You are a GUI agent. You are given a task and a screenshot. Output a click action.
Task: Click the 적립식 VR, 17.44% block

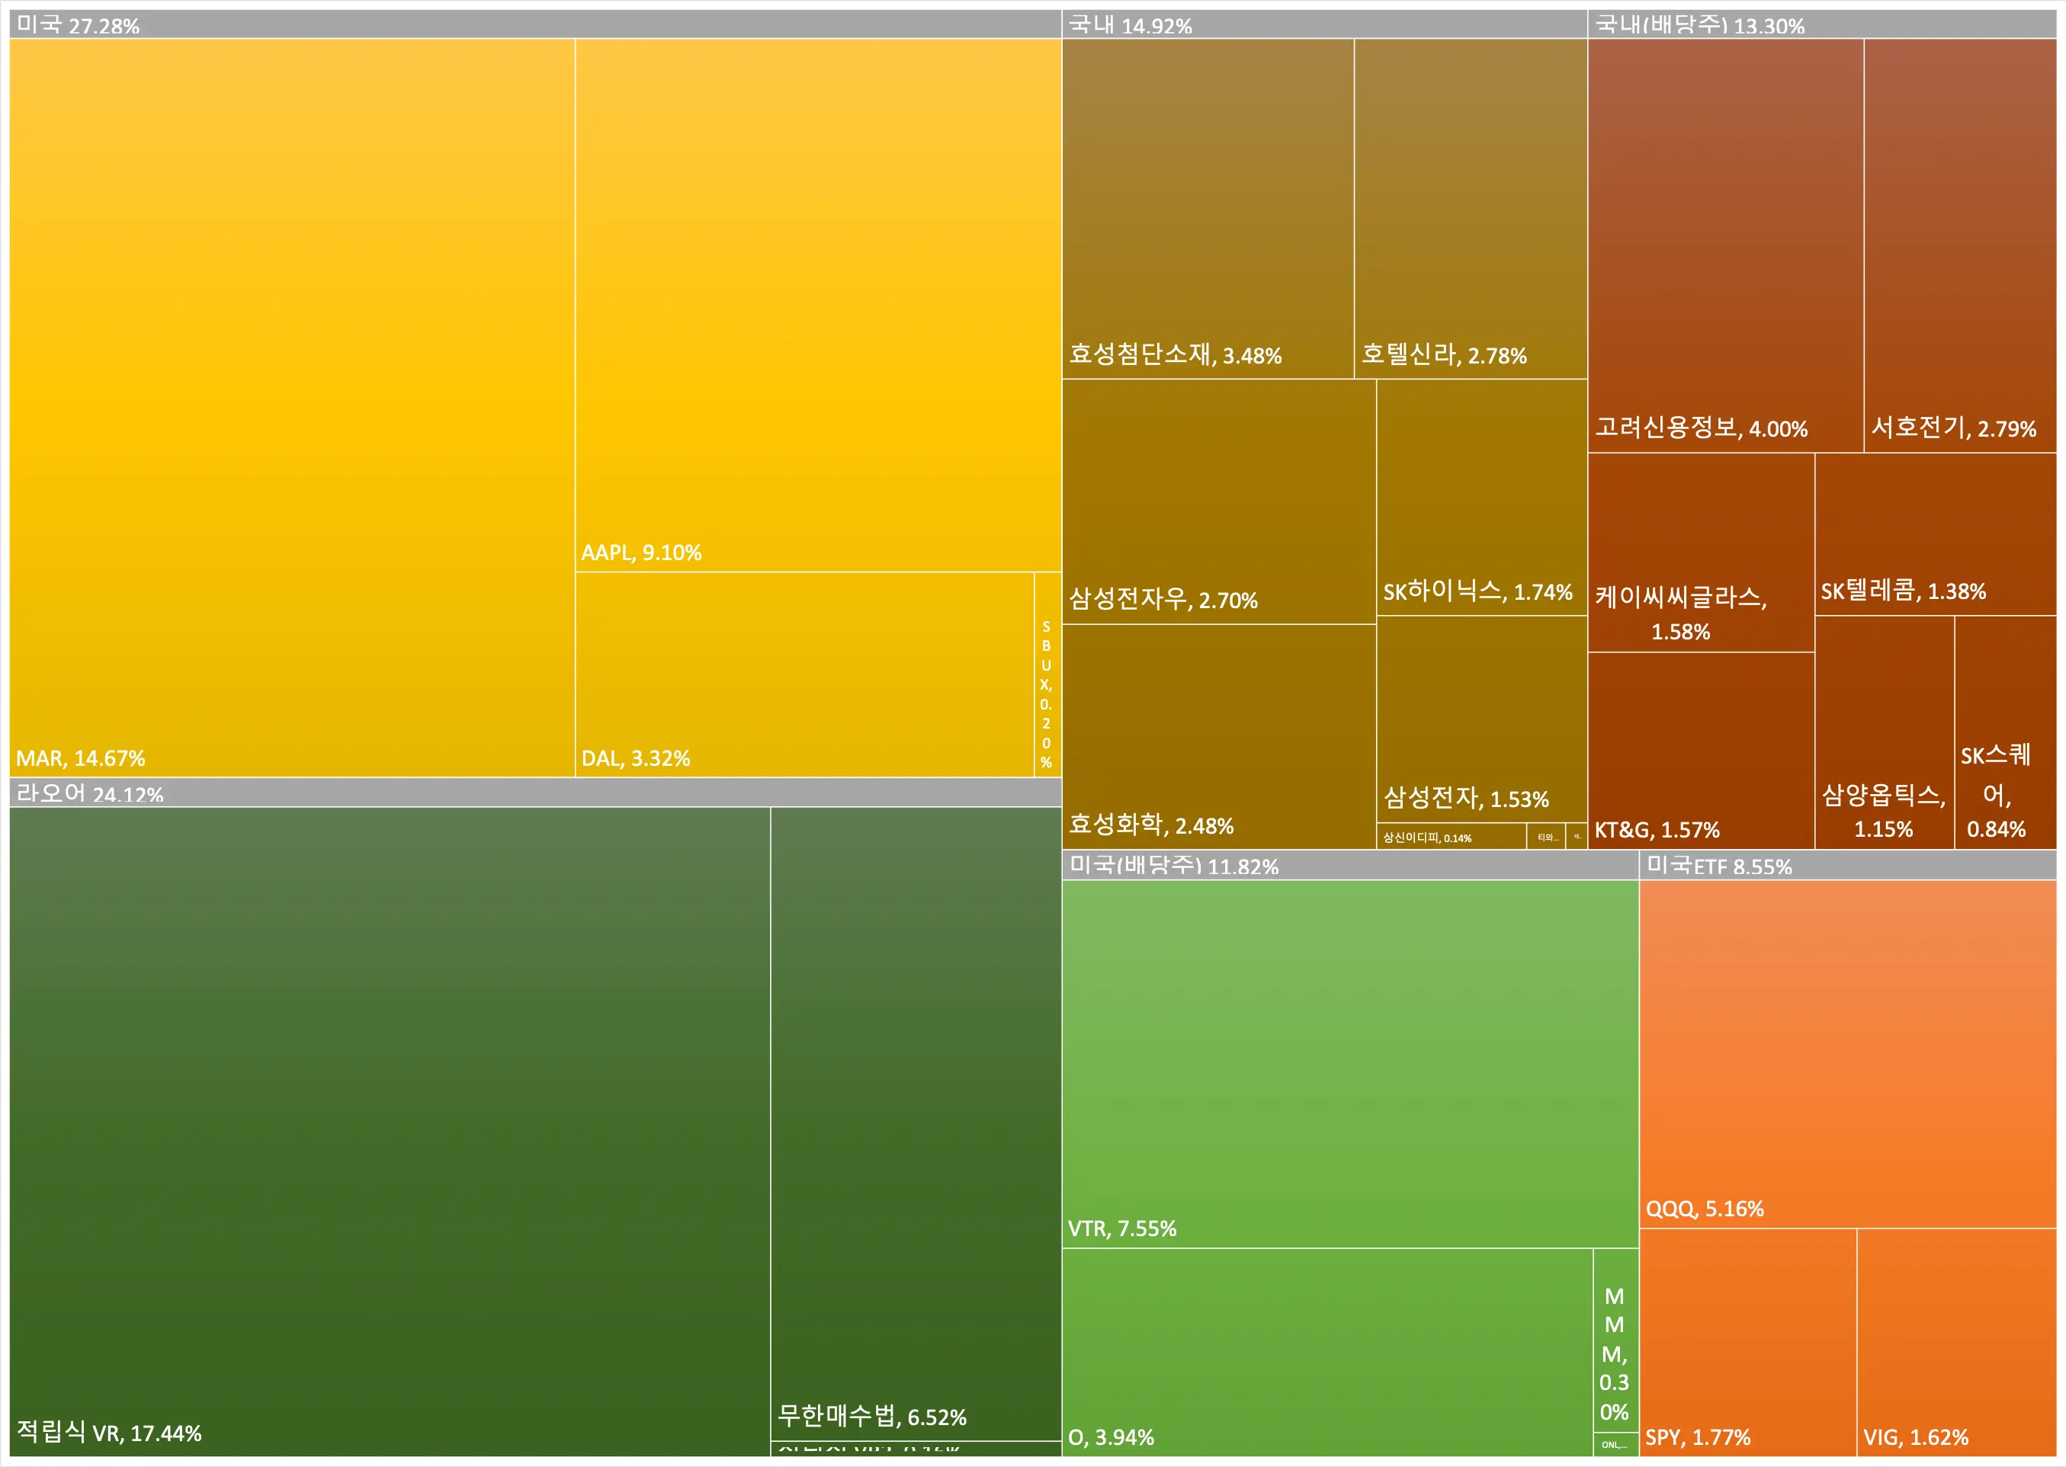coord(390,1131)
